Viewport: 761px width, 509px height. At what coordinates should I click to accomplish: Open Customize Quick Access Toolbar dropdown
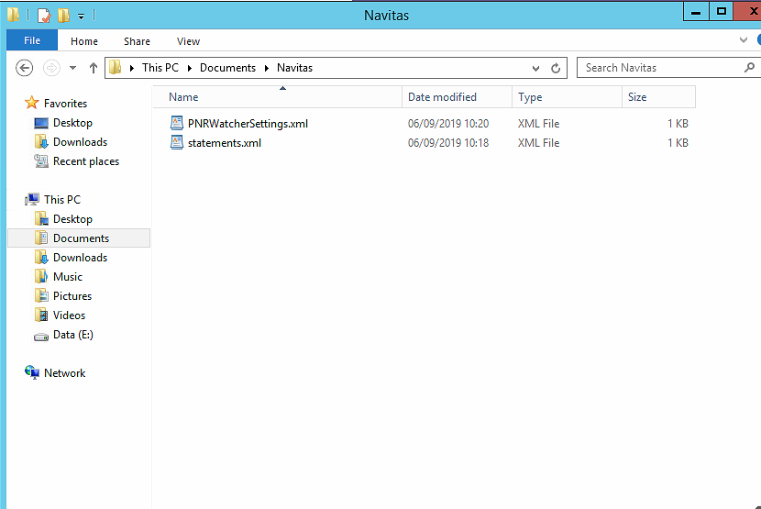point(81,16)
